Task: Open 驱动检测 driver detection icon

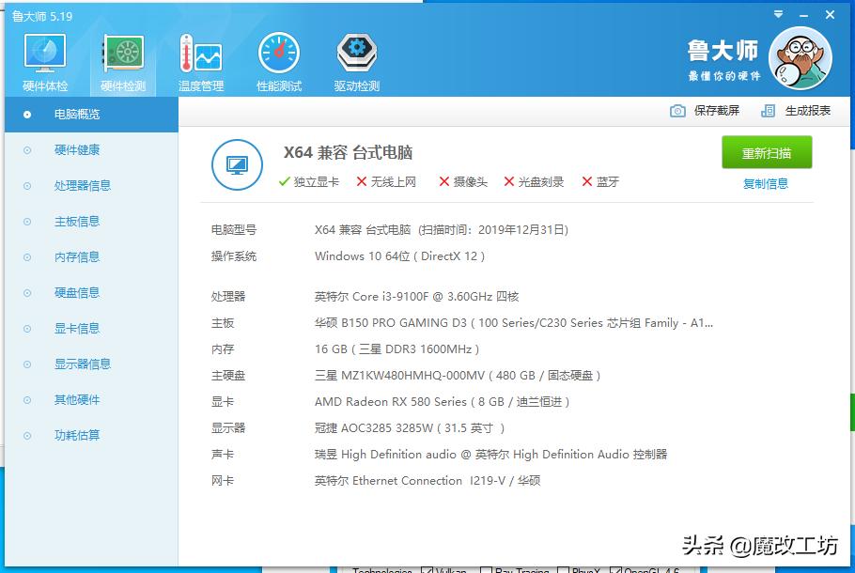Action: 355,58
